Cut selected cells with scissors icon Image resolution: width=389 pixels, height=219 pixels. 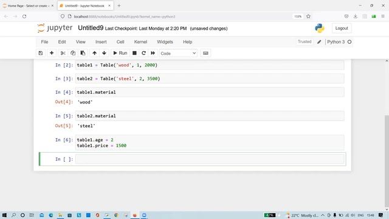[63, 53]
